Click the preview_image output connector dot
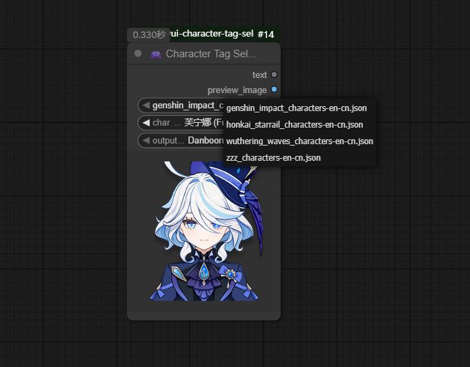Image resolution: width=470 pixels, height=367 pixels. pos(274,89)
